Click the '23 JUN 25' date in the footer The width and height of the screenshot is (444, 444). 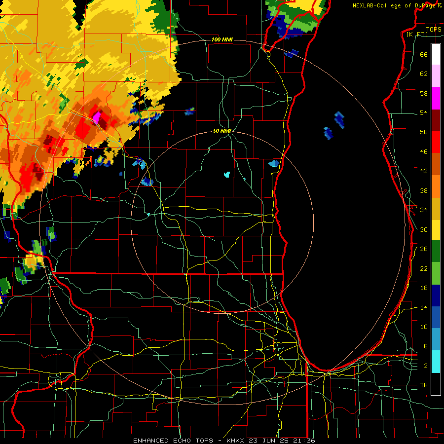[x=268, y=441]
